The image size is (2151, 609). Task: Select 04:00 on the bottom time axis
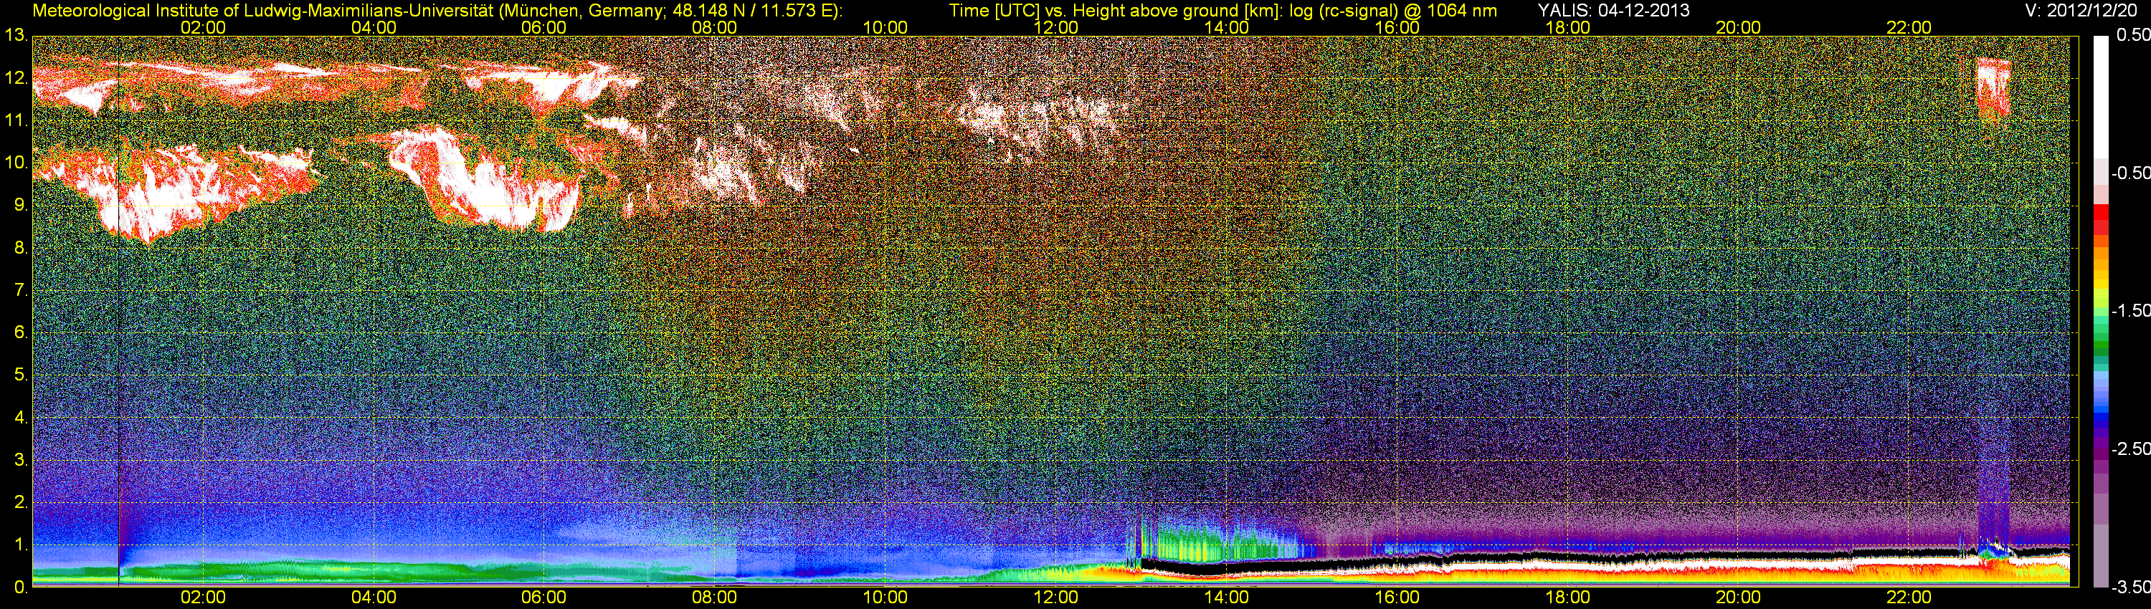(x=374, y=598)
